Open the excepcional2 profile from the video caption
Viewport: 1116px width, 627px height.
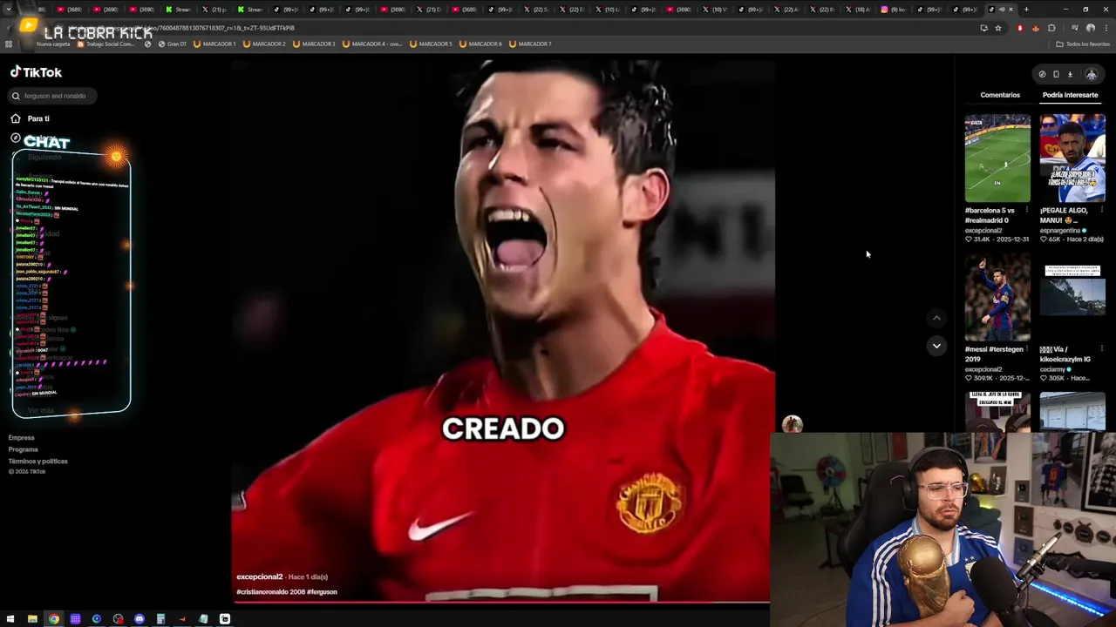[259, 576]
